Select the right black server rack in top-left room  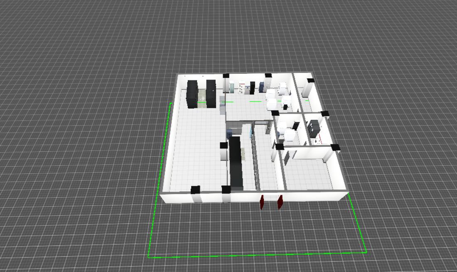(x=211, y=94)
